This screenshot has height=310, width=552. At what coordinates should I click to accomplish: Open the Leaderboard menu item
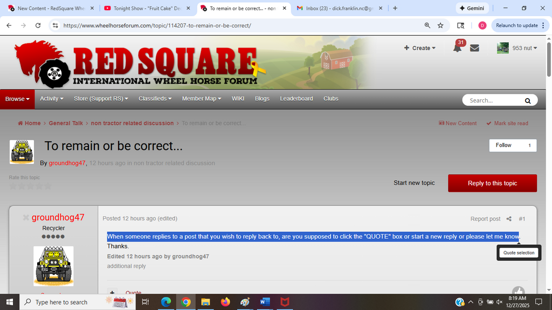point(296,99)
